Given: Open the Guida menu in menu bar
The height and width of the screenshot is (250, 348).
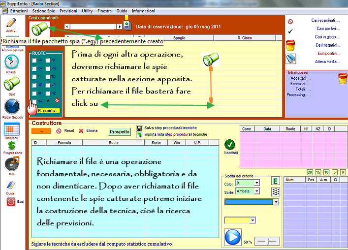Looking at the screenshot, I should [x=122, y=11].
